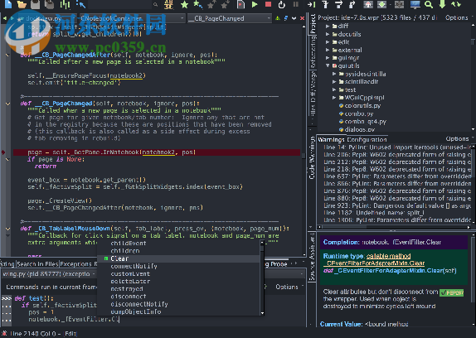Click the blue selection arrow toolbar icon
Screen dimensions: 476x338
point(80,4)
